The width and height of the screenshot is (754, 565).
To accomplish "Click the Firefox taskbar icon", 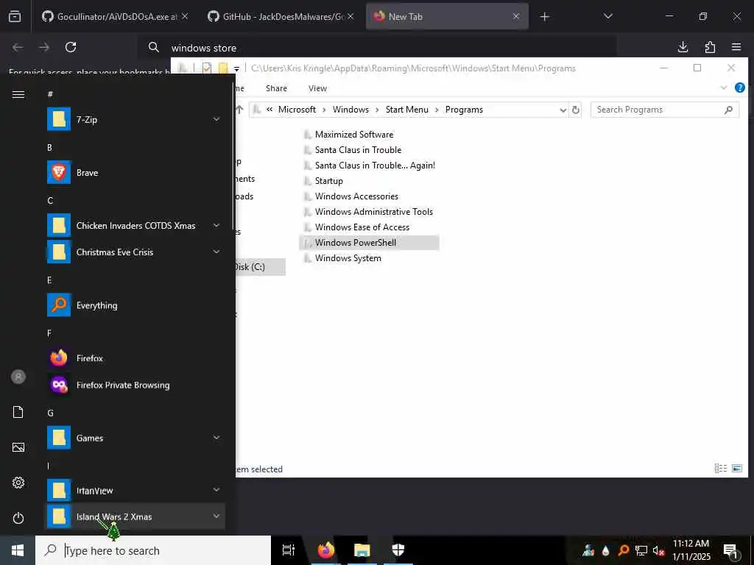I will pyautogui.click(x=325, y=550).
